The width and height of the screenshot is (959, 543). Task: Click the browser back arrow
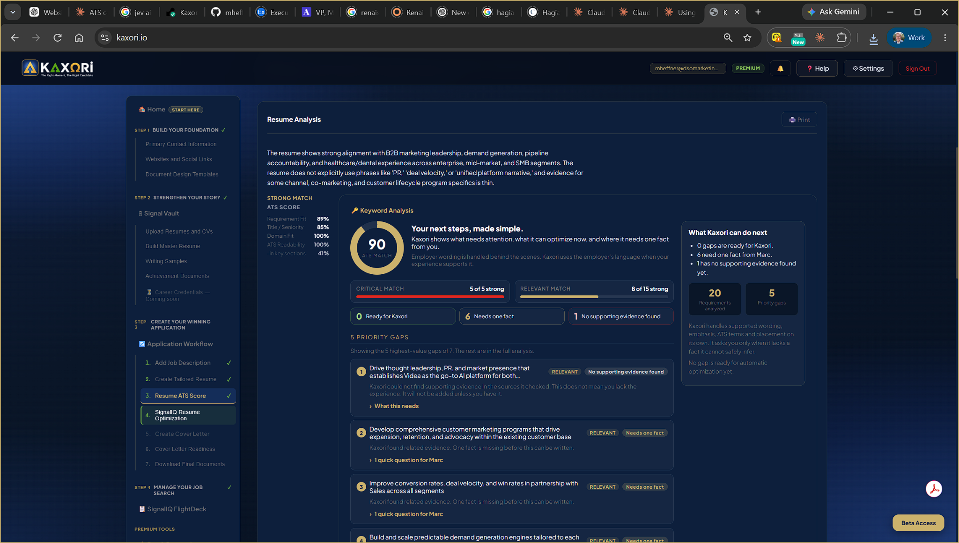[15, 38]
